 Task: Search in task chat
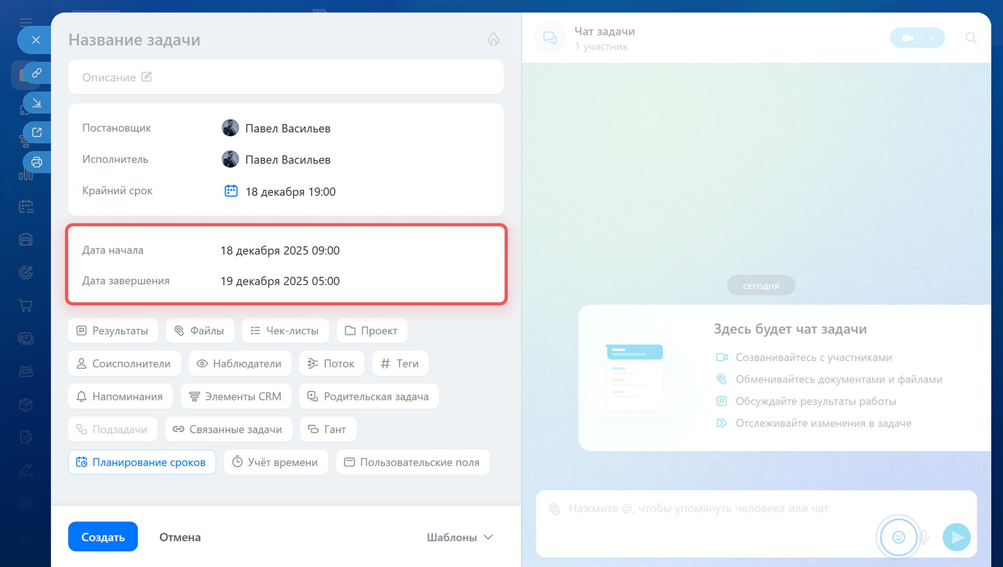(x=971, y=38)
